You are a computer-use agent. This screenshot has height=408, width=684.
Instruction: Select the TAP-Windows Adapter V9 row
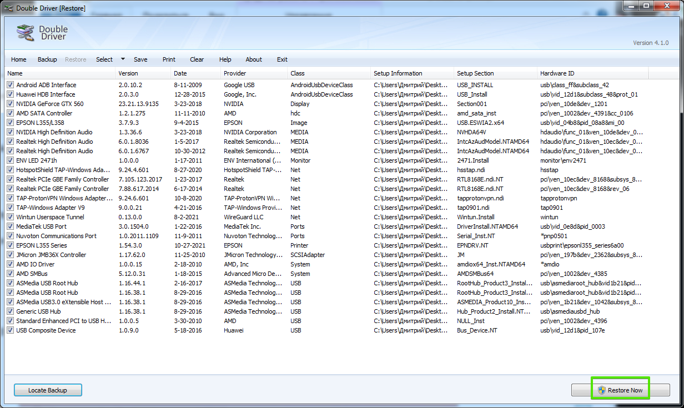[326, 208]
